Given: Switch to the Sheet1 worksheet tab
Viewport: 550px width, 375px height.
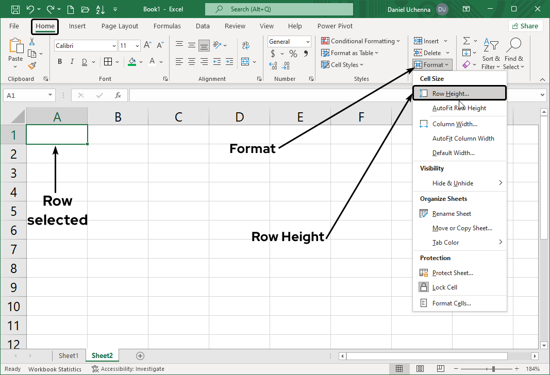Looking at the screenshot, I should 69,355.
